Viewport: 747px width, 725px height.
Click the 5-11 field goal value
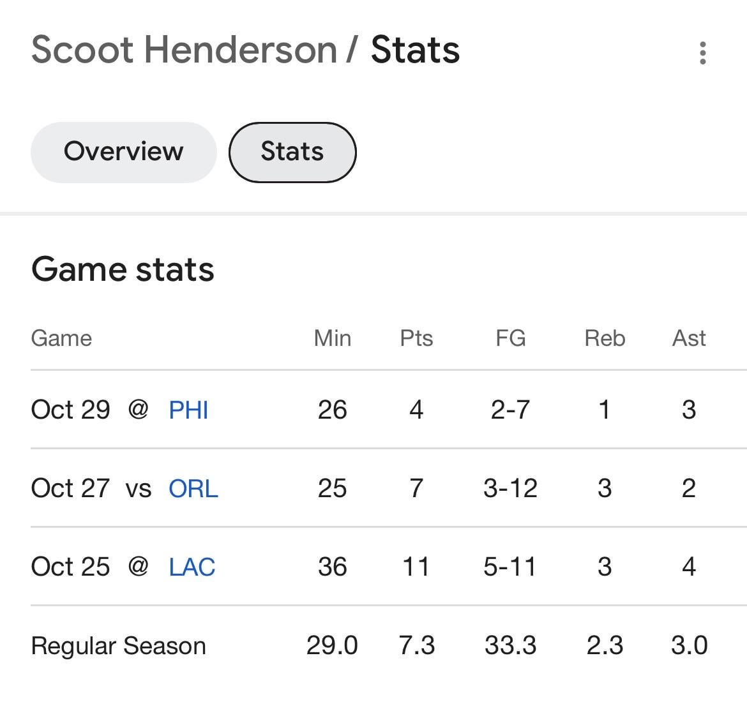509,567
